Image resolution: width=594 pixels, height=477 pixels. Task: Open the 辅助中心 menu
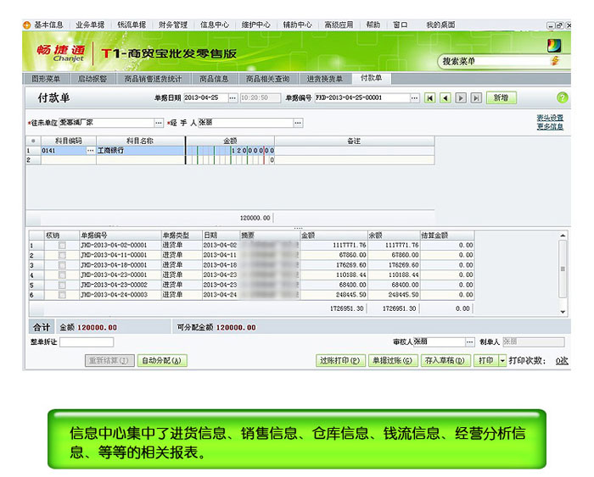point(297,25)
